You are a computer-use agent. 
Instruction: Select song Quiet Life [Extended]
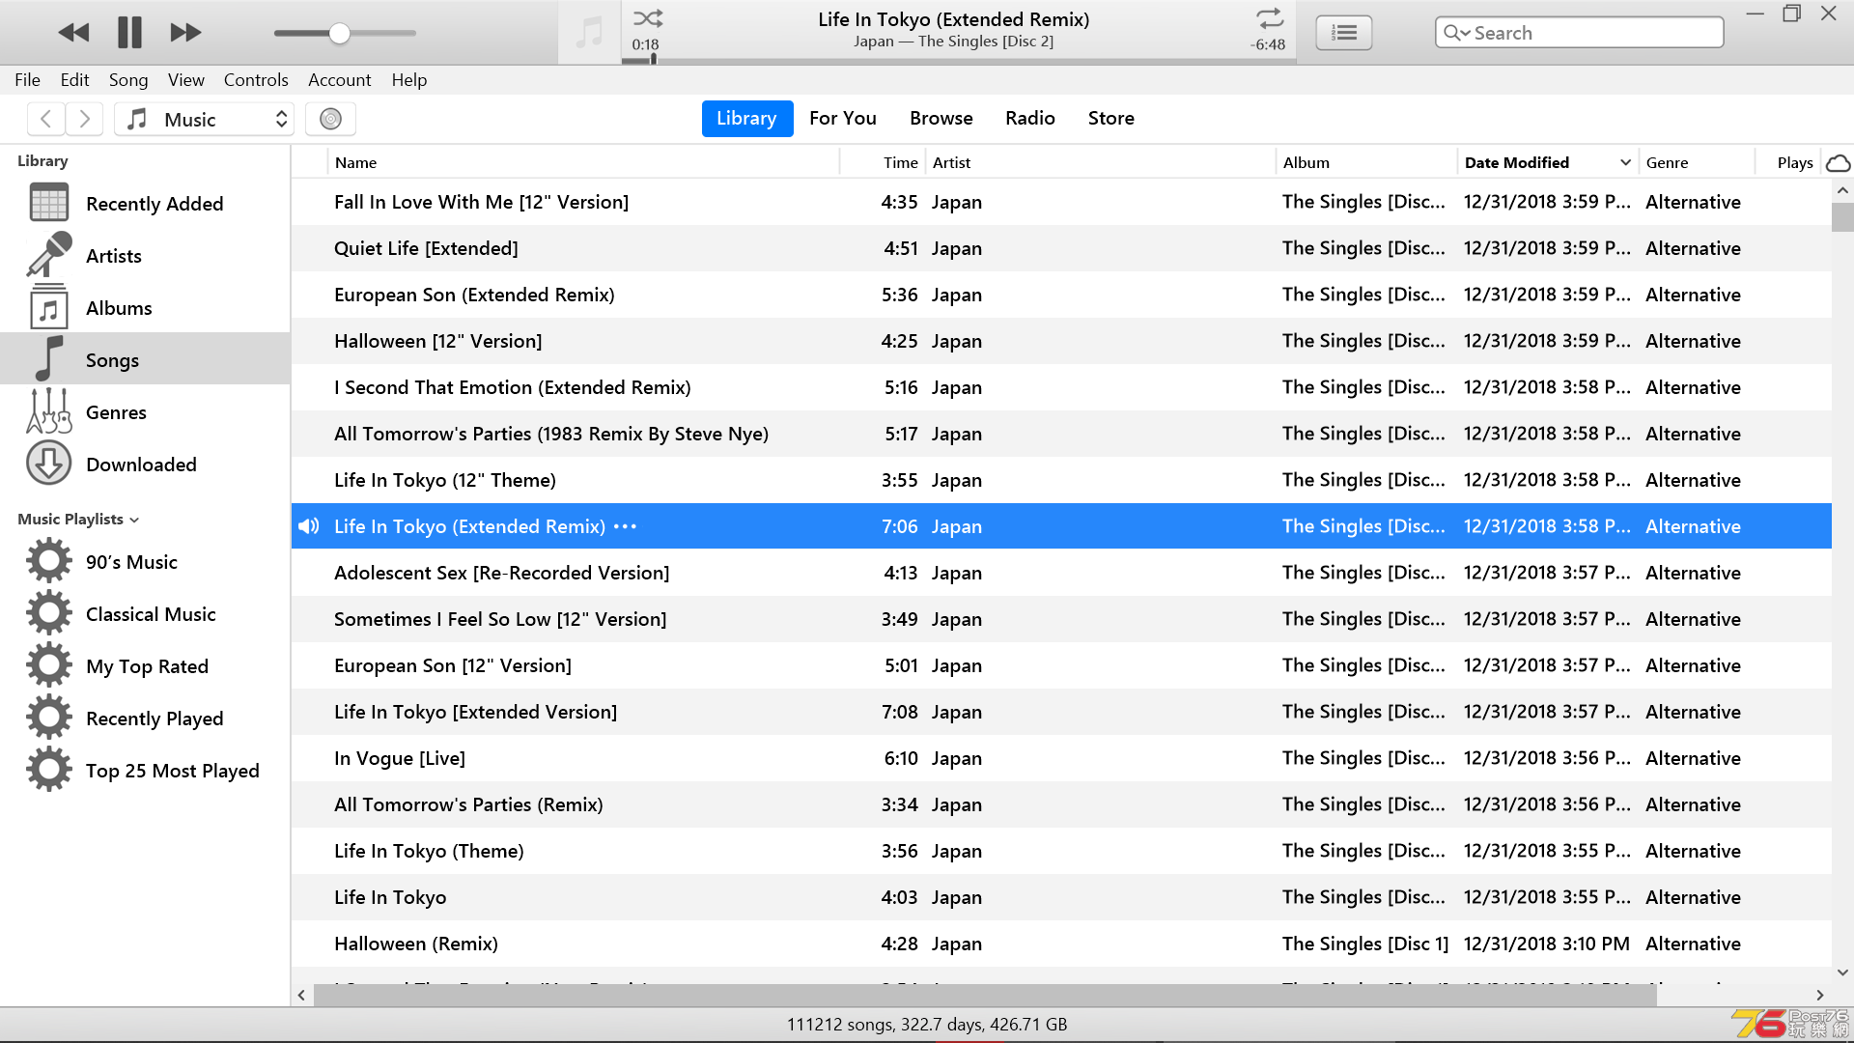coord(1061,248)
